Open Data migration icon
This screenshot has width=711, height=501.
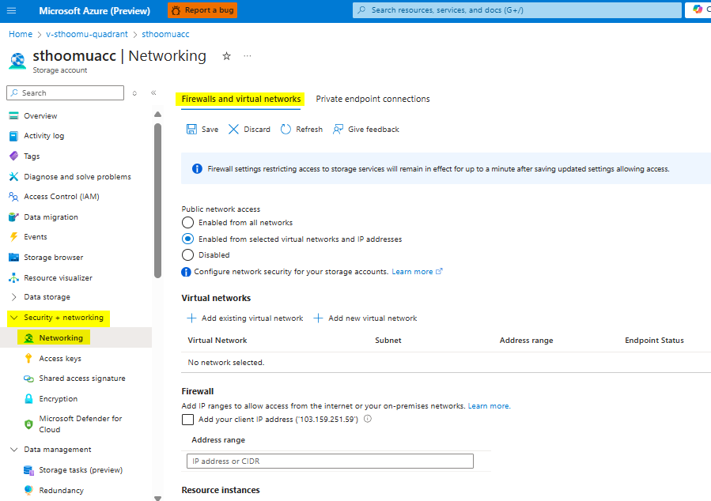(13, 217)
